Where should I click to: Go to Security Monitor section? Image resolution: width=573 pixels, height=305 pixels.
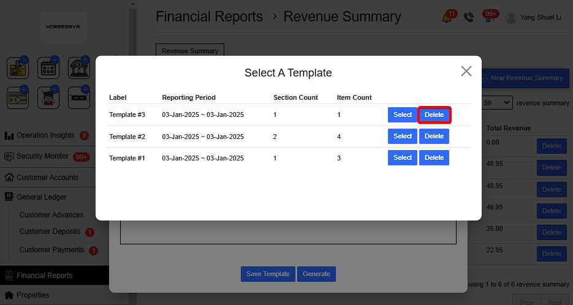point(42,156)
